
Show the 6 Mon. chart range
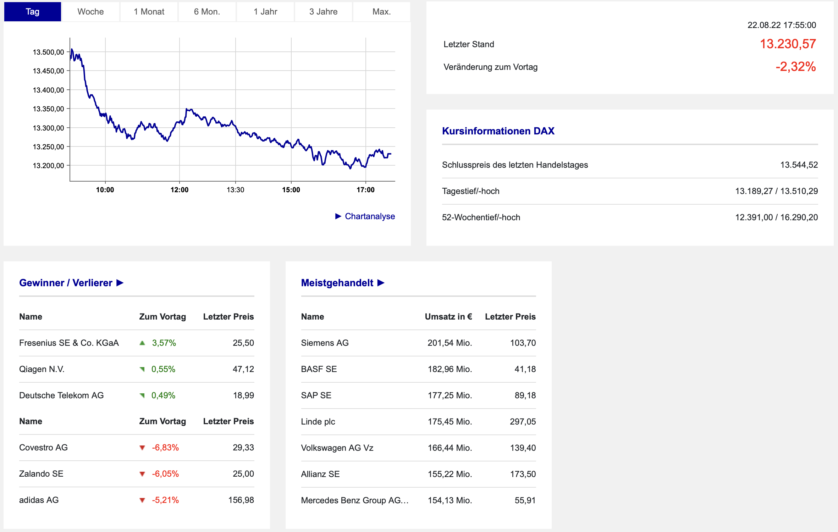pos(207,12)
